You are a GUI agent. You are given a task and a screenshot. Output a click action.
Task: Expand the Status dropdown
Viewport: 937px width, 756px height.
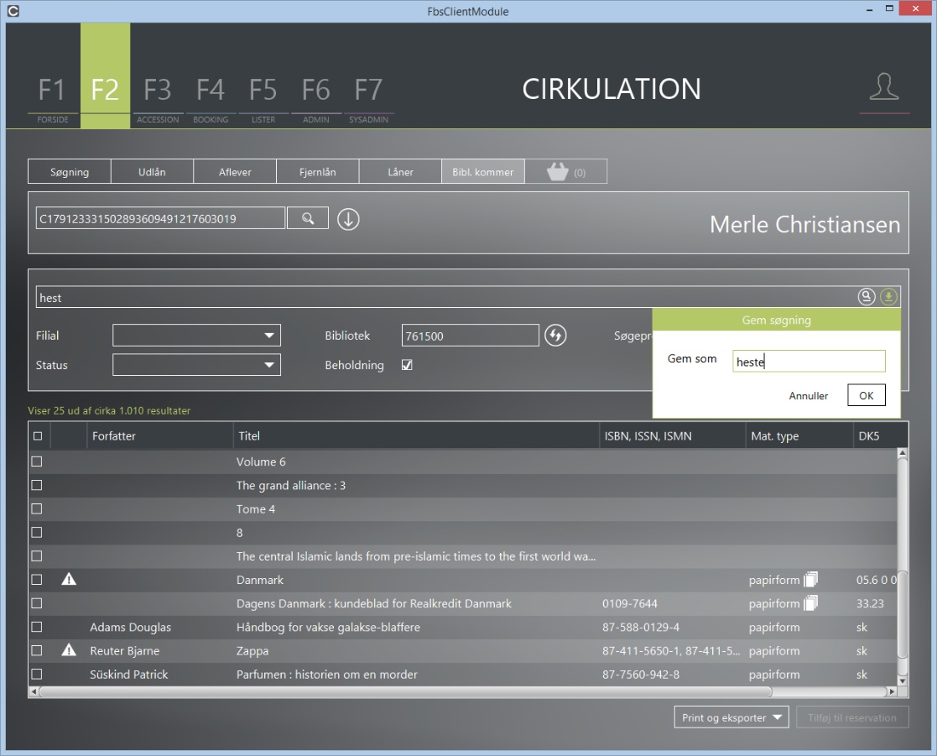point(196,364)
